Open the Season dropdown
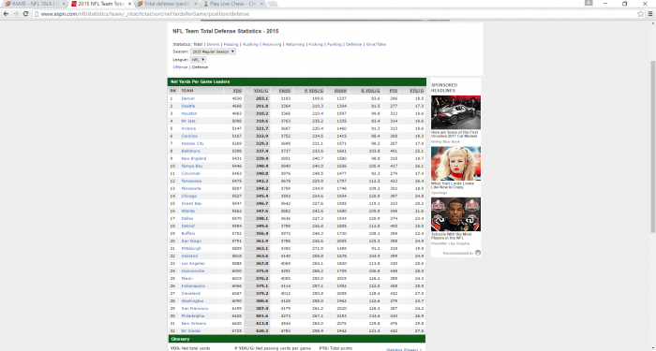 coord(213,51)
